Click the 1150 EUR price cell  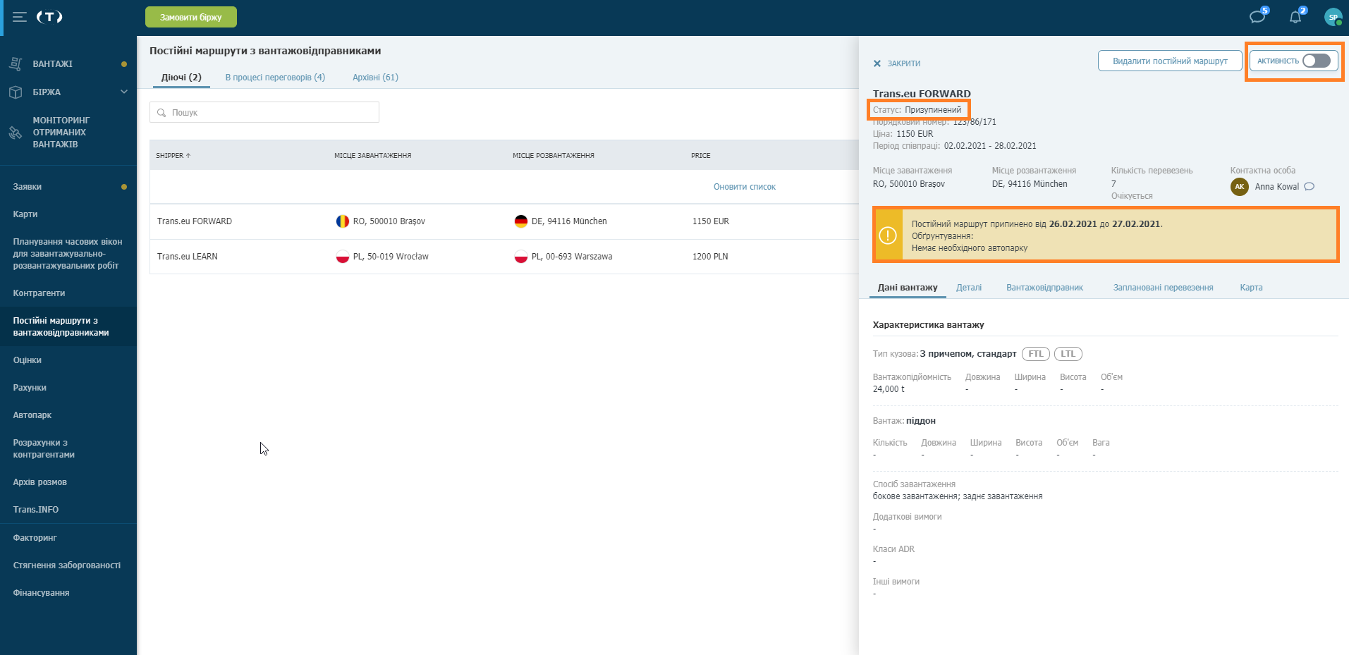(x=711, y=221)
